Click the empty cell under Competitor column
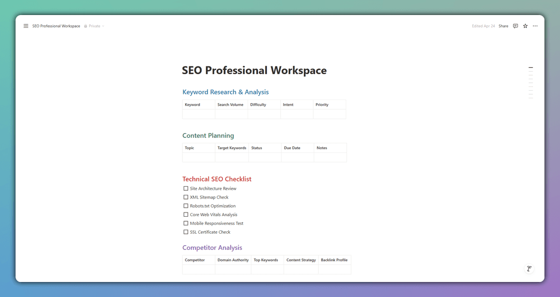Viewport: 560px width, 297px height. (199, 270)
